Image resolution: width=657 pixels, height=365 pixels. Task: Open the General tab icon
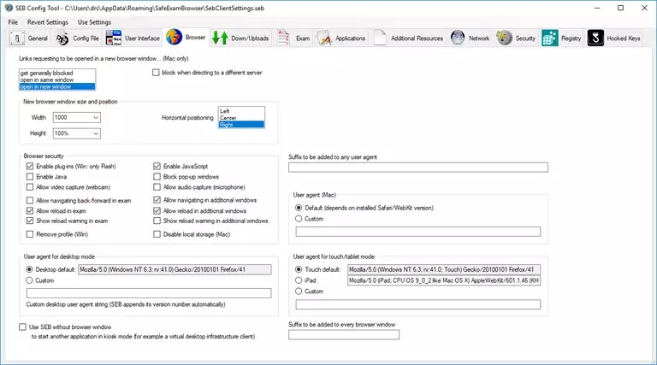pos(17,38)
